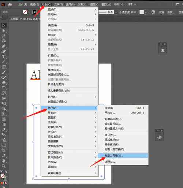Screen dimensions: 183x188
Task: Open the 编辑(E) menu
Action: [x=34, y=5]
